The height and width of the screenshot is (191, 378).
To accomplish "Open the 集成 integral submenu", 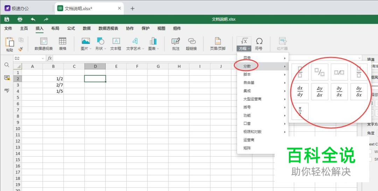I will [x=262, y=91].
